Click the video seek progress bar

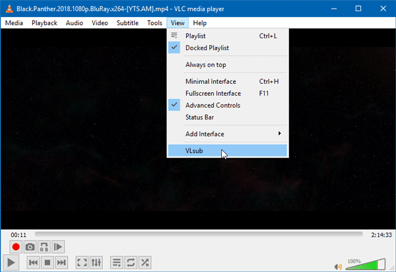198,234
